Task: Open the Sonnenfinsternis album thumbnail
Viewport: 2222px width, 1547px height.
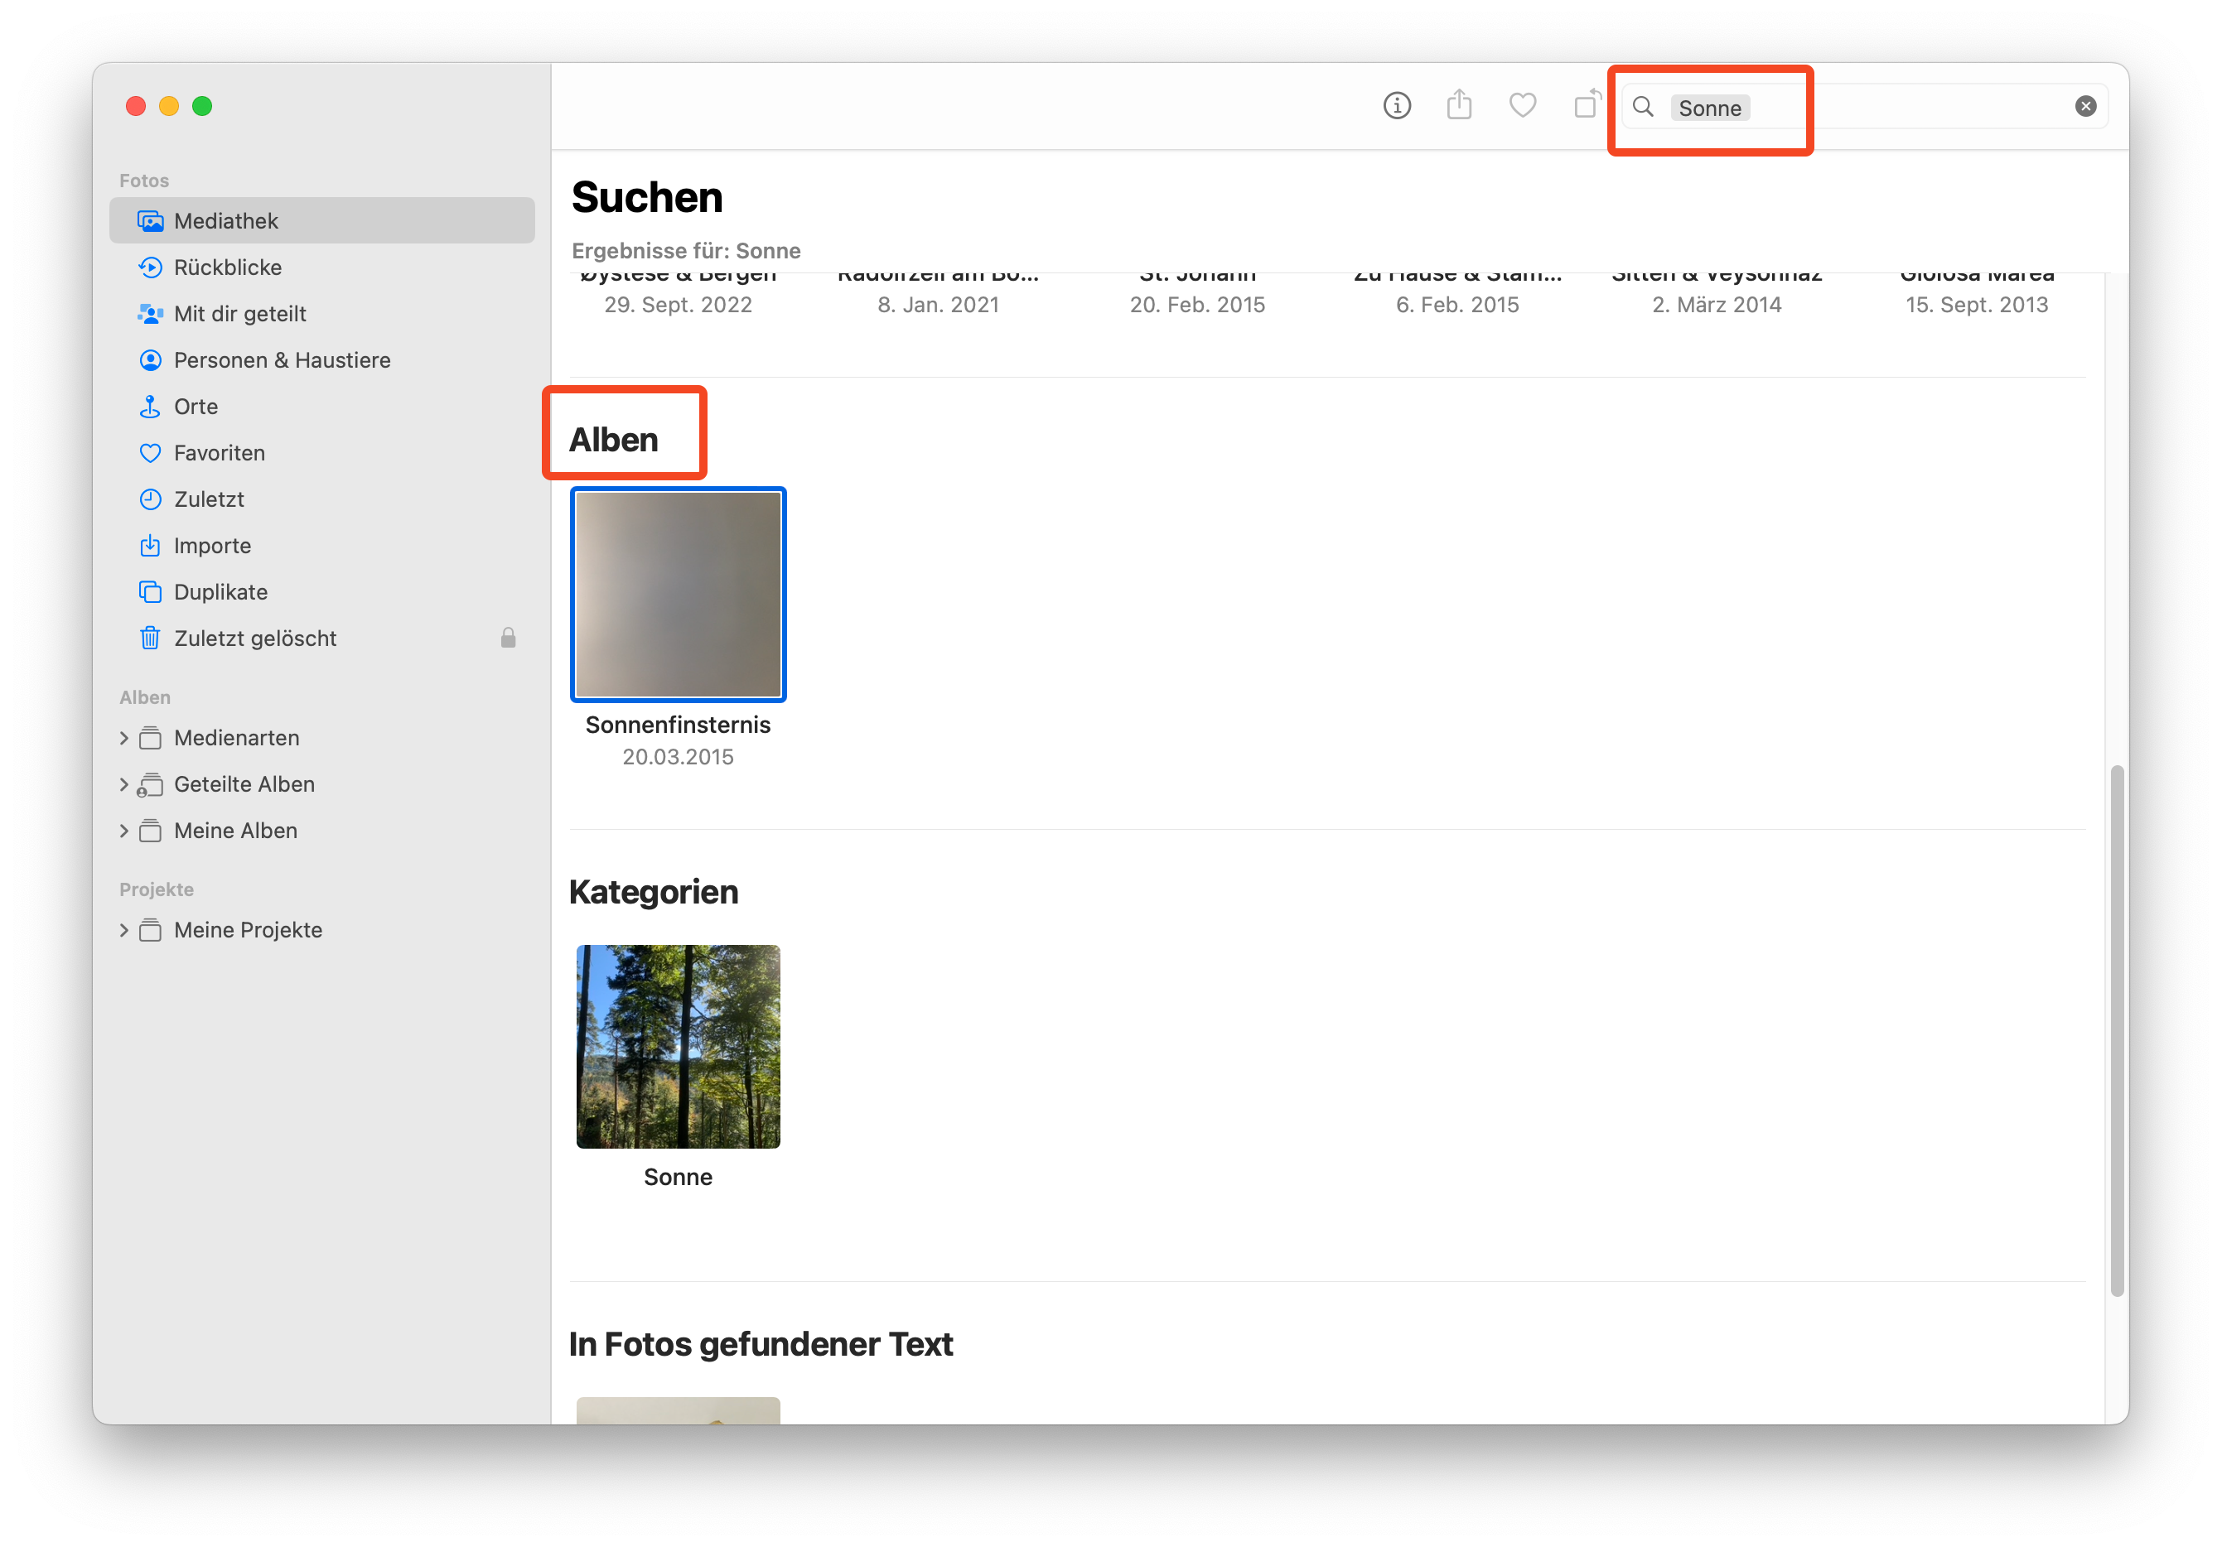Action: click(678, 594)
